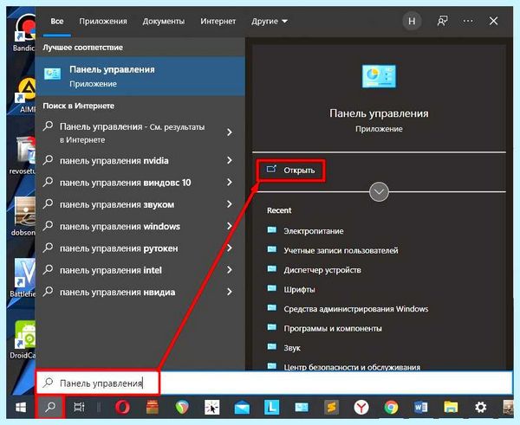The image size is (520, 425).
Task: Switch to the Все tab
Action: 57,21
